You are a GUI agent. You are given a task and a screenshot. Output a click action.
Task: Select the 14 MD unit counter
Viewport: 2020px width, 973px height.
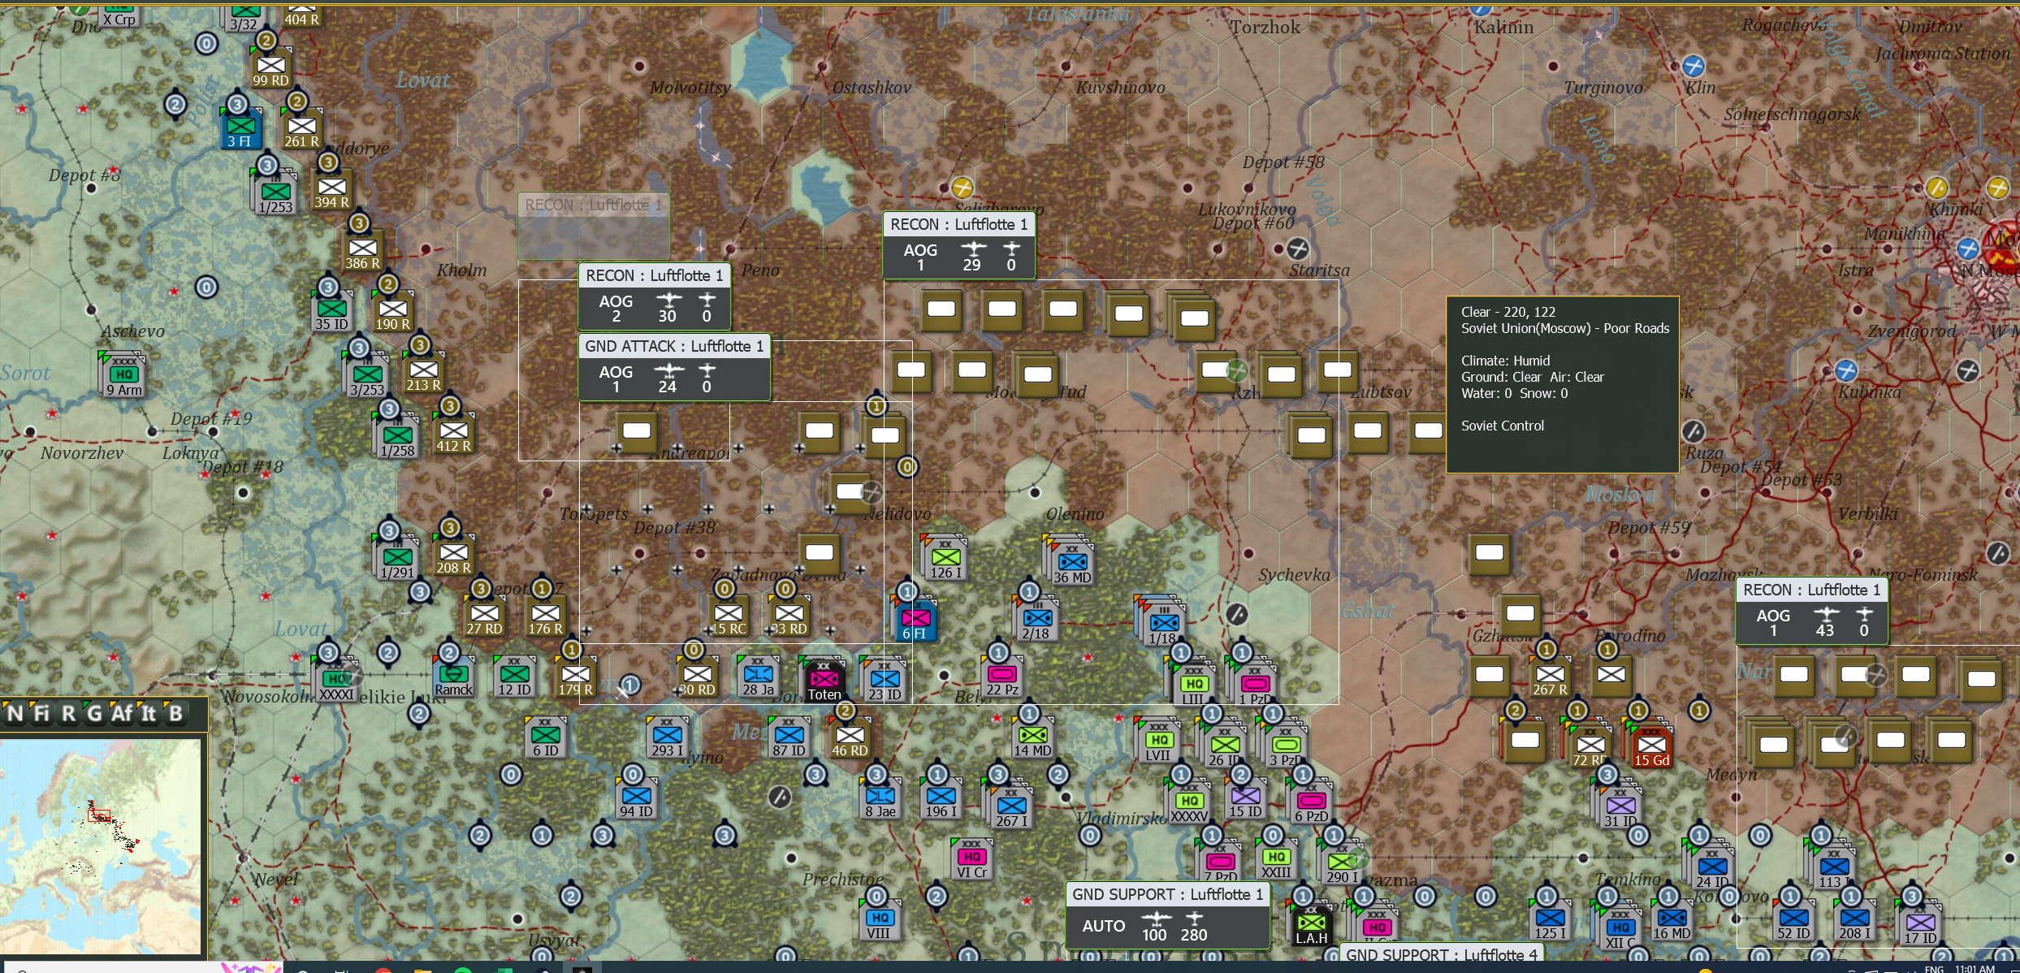[1032, 737]
